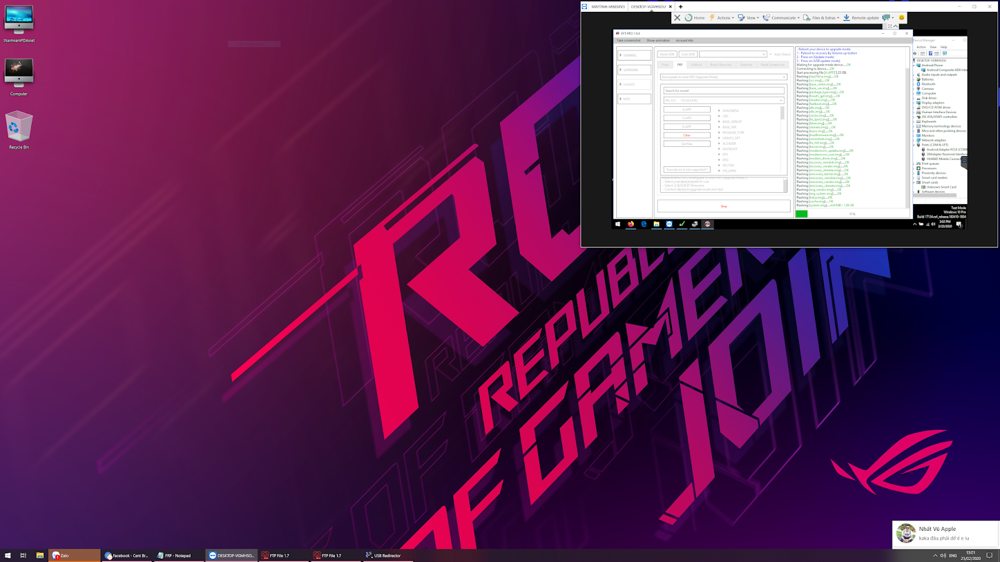This screenshot has height=562, width=1000.
Task: Open the Files & Extras menu
Action: [x=821, y=17]
